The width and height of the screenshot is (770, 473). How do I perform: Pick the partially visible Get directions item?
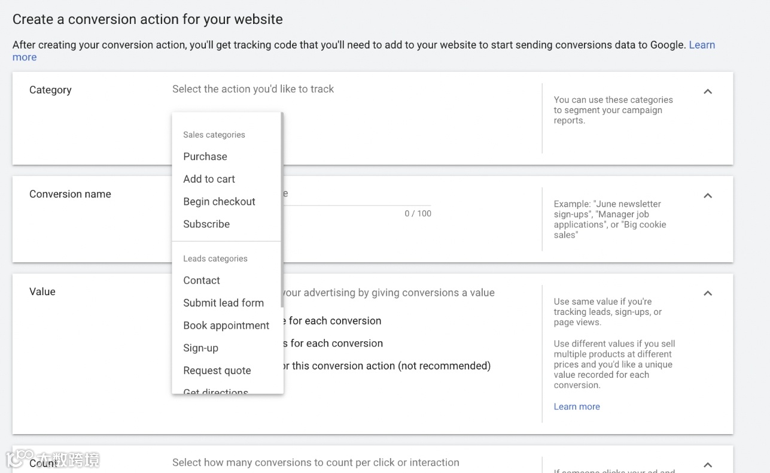tap(215, 391)
